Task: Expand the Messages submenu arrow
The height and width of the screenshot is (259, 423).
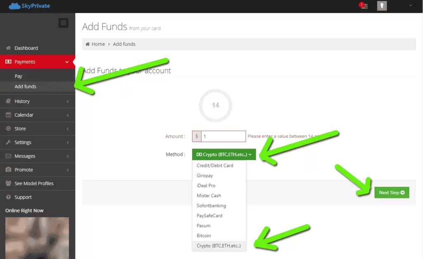Action: point(68,156)
